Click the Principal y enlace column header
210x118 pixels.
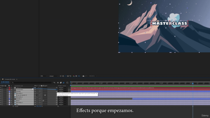(x=62, y=86)
